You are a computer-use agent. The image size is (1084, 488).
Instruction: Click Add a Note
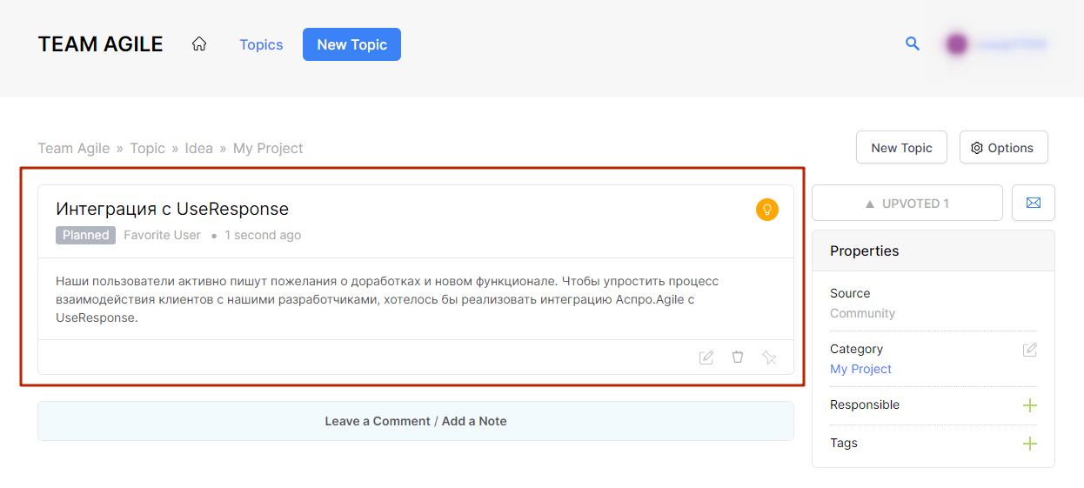[x=474, y=421]
